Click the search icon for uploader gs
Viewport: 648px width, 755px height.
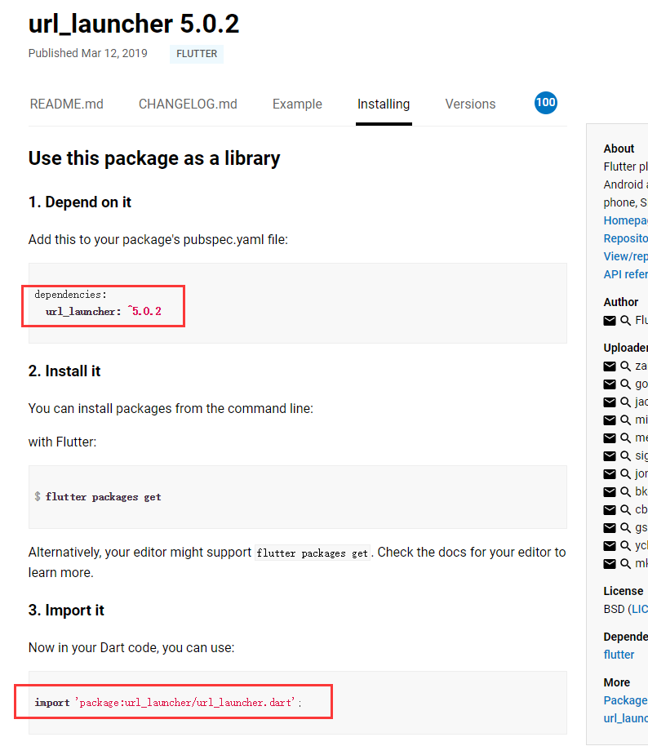[x=625, y=528]
